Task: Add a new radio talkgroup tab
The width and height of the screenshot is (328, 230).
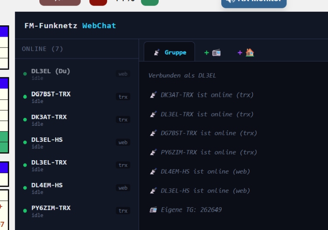Action: click(x=213, y=52)
